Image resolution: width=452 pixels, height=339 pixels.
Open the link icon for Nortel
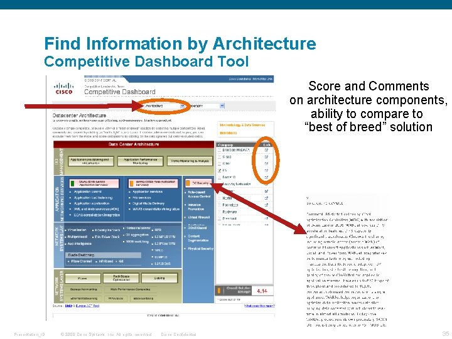[x=266, y=198]
